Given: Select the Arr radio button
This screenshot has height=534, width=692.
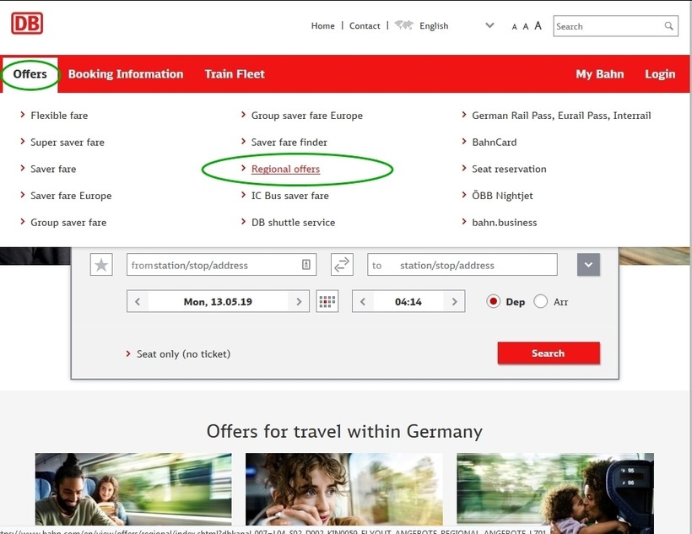Looking at the screenshot, I should tap(541, 301).
